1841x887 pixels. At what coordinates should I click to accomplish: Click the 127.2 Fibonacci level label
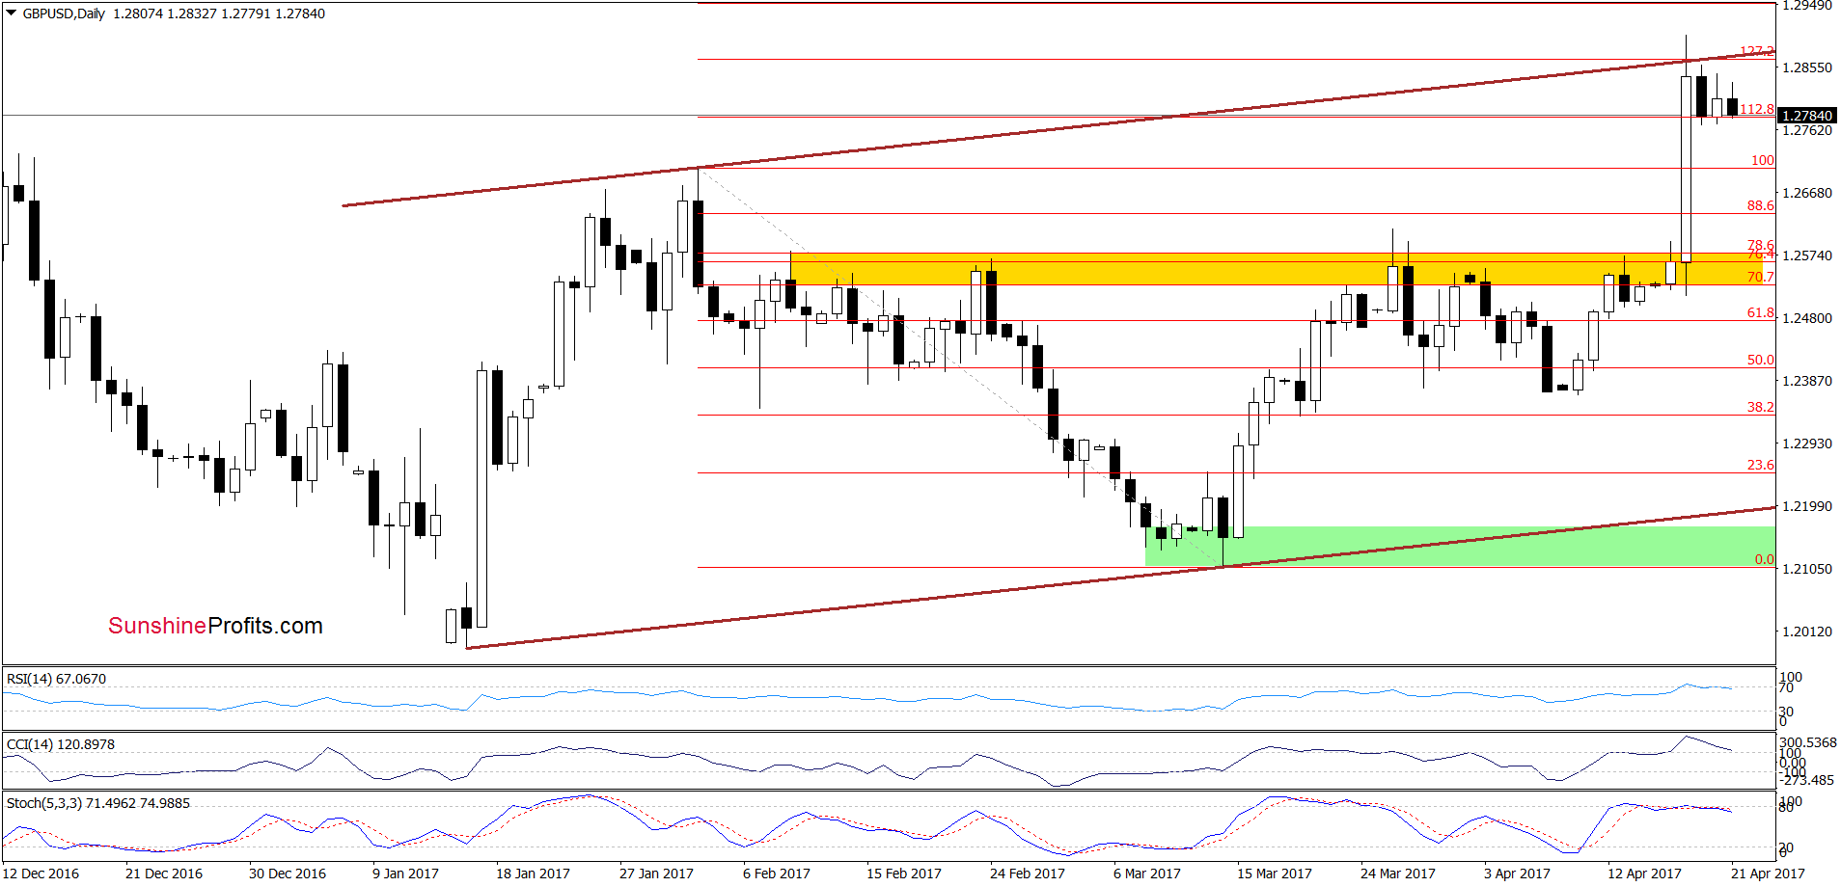pyautogui.click(x=1757, y=51)
